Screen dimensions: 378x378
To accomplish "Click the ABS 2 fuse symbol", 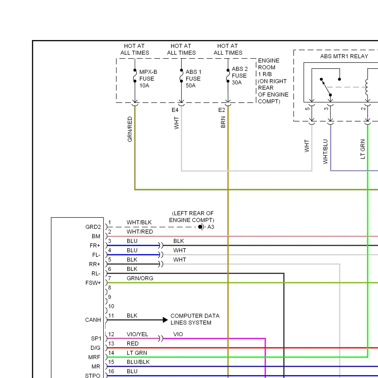I will tap(228, 76).
